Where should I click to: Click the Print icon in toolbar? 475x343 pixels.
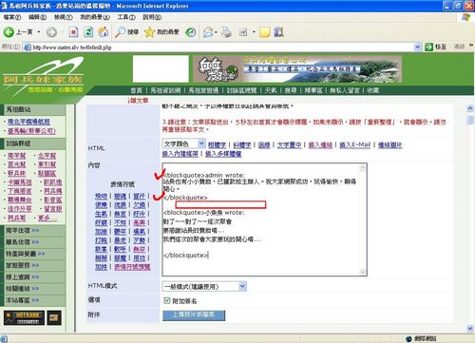(226, 32)
